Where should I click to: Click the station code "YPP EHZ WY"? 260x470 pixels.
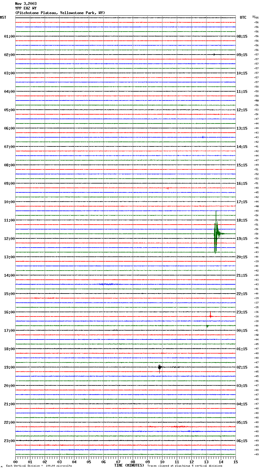click(x=26, y=8)
